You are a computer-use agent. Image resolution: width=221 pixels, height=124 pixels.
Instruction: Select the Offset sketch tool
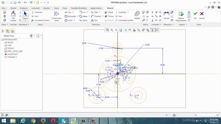point(109,12)
